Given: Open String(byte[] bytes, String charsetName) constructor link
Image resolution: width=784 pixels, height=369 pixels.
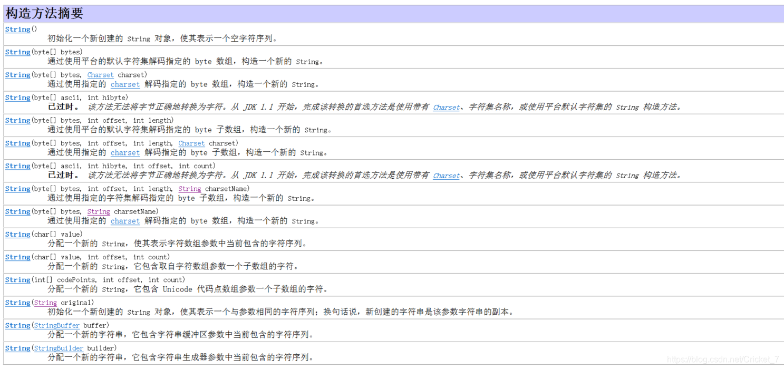Looking at the screenshot, I should (x=17, y=211).
